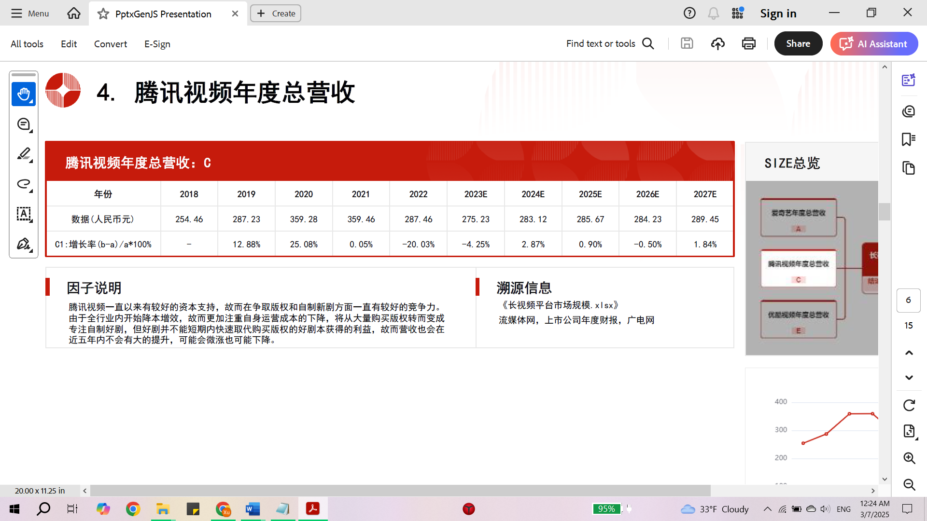Open Microsoft Word from taskbar
Viewport: 927px width, 521px height.
[253, 509]
